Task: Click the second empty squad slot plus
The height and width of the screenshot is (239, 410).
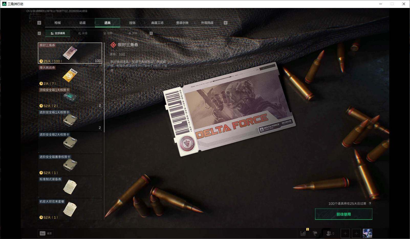Action: click(356, 233)
